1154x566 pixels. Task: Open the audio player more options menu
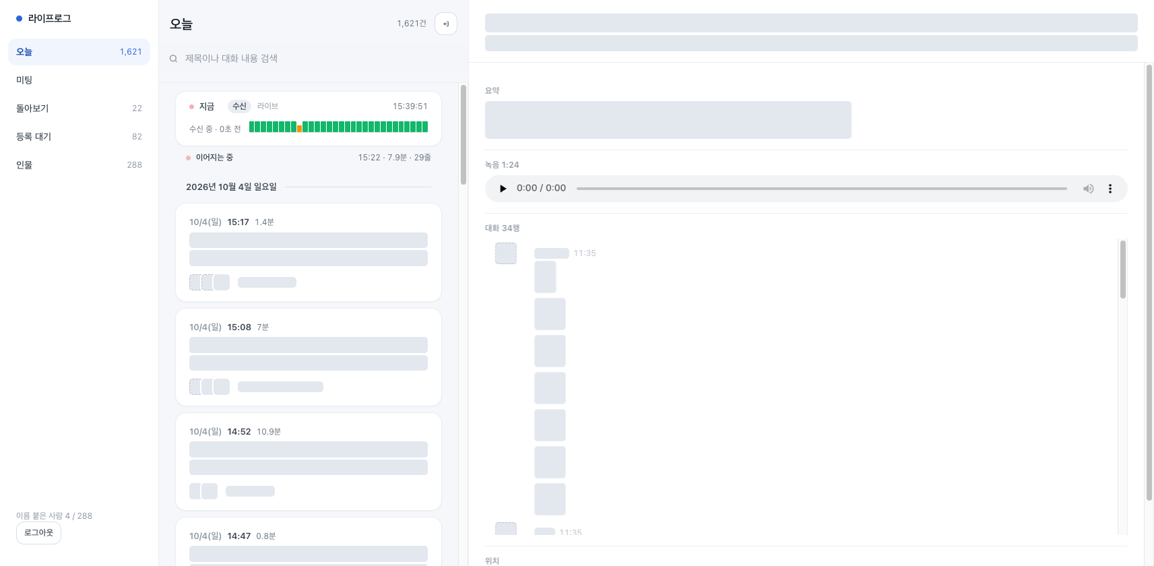pyautogui.click(x=1110, y=189)
